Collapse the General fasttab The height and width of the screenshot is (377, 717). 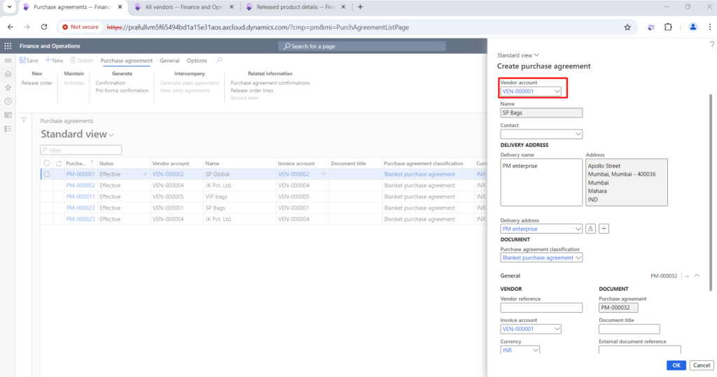(x=697, y=276)
